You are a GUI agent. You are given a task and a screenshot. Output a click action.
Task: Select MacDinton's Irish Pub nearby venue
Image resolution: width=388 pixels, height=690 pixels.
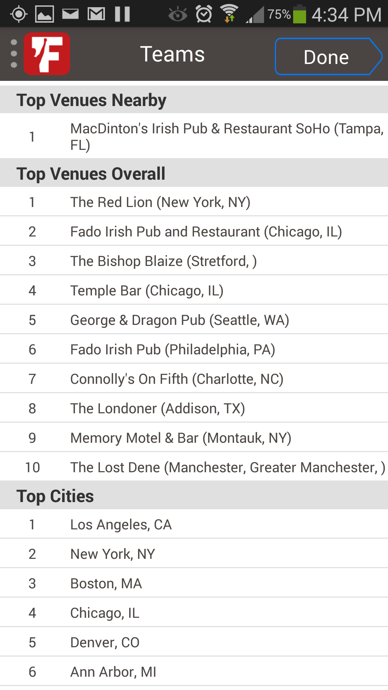[226, 137]
